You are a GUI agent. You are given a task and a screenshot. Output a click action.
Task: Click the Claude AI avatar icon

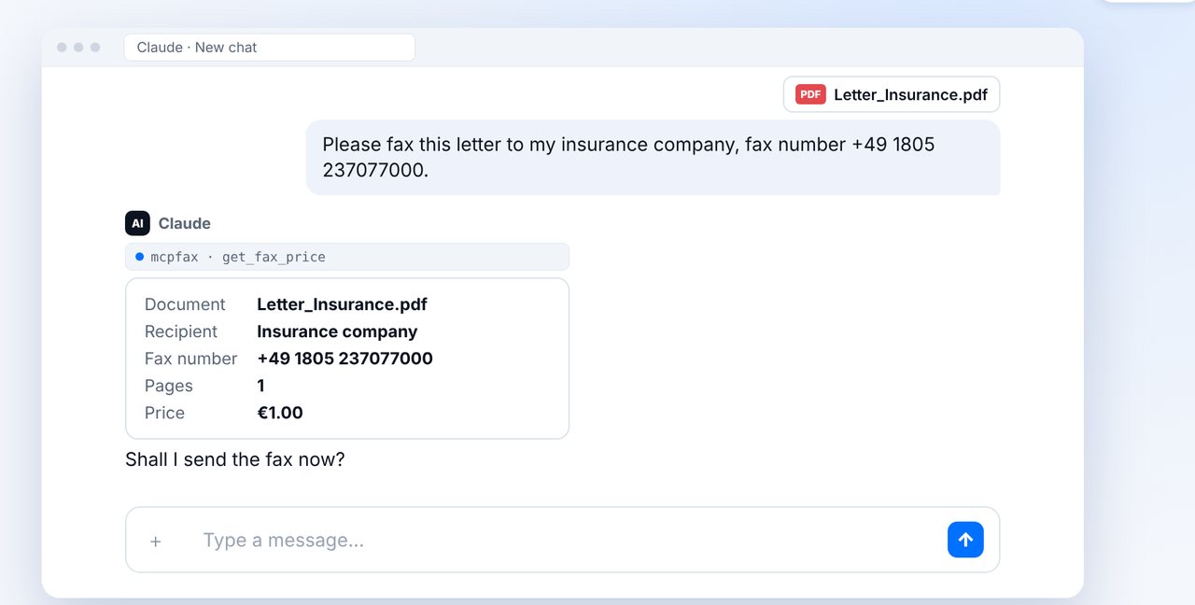click(137, 223)
